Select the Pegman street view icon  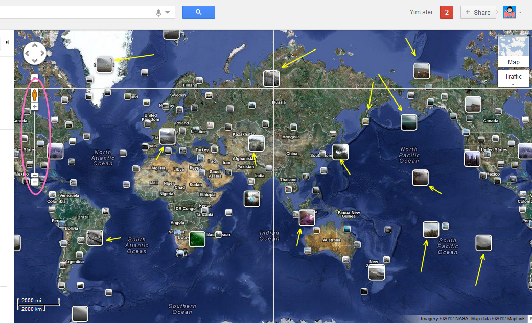click(x=34, y=94)
